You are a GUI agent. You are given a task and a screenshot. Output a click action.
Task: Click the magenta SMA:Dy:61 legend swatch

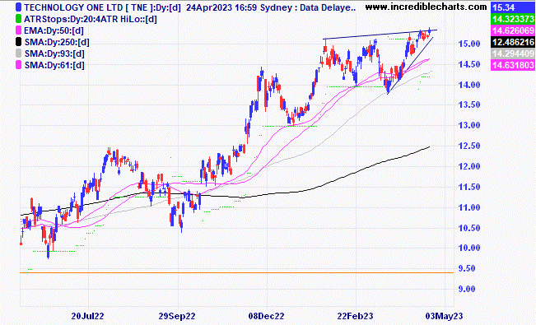click(19, 65)
